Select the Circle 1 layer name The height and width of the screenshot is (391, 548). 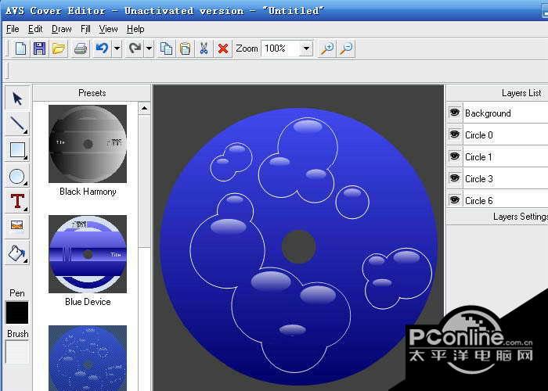coord(478,157)
